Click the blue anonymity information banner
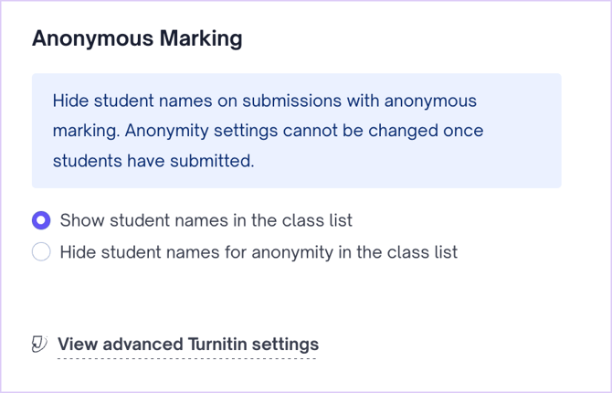612x393 pixels. (x=296, y=131)
